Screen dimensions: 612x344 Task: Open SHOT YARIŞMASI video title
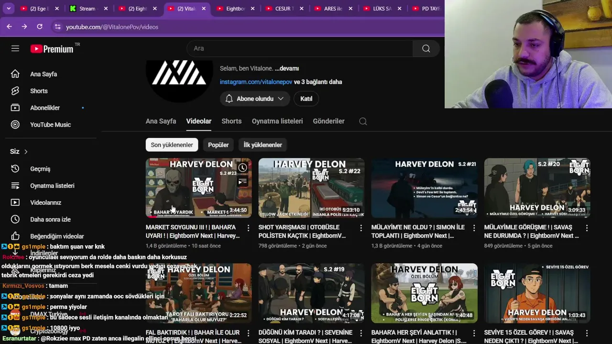click(x=302, y=231)
